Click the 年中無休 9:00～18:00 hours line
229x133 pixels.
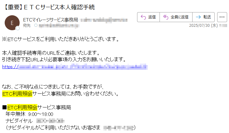click(29, 114)
